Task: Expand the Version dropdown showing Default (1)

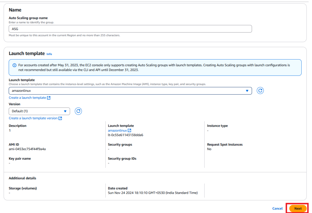Action: (x=39, y=111)
